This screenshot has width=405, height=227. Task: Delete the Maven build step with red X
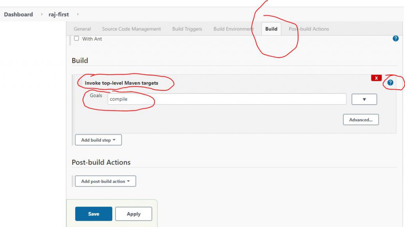click(x=376, y=78)
